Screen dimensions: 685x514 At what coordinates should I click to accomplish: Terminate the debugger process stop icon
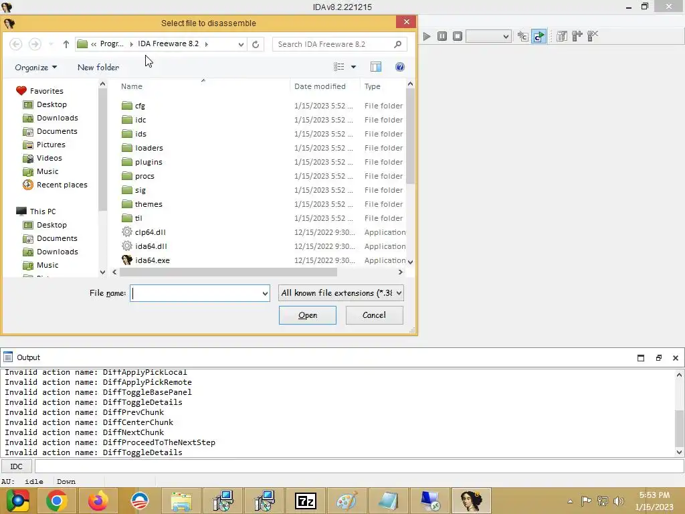point(458,36)
